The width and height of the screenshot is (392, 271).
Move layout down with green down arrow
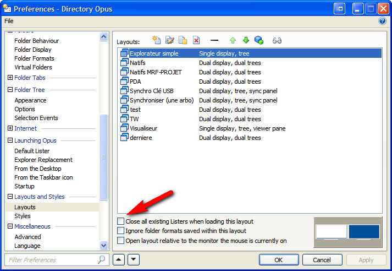pyautogui.click(x=246, y=40)
